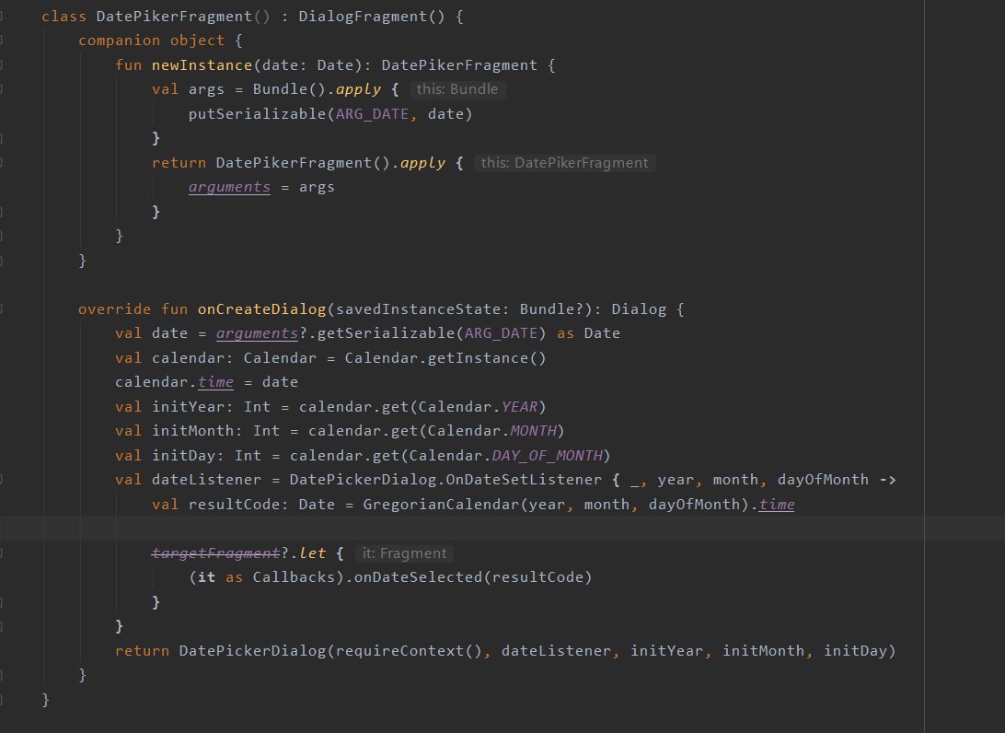Click the resultCode variable declaration

pos(234,505)
